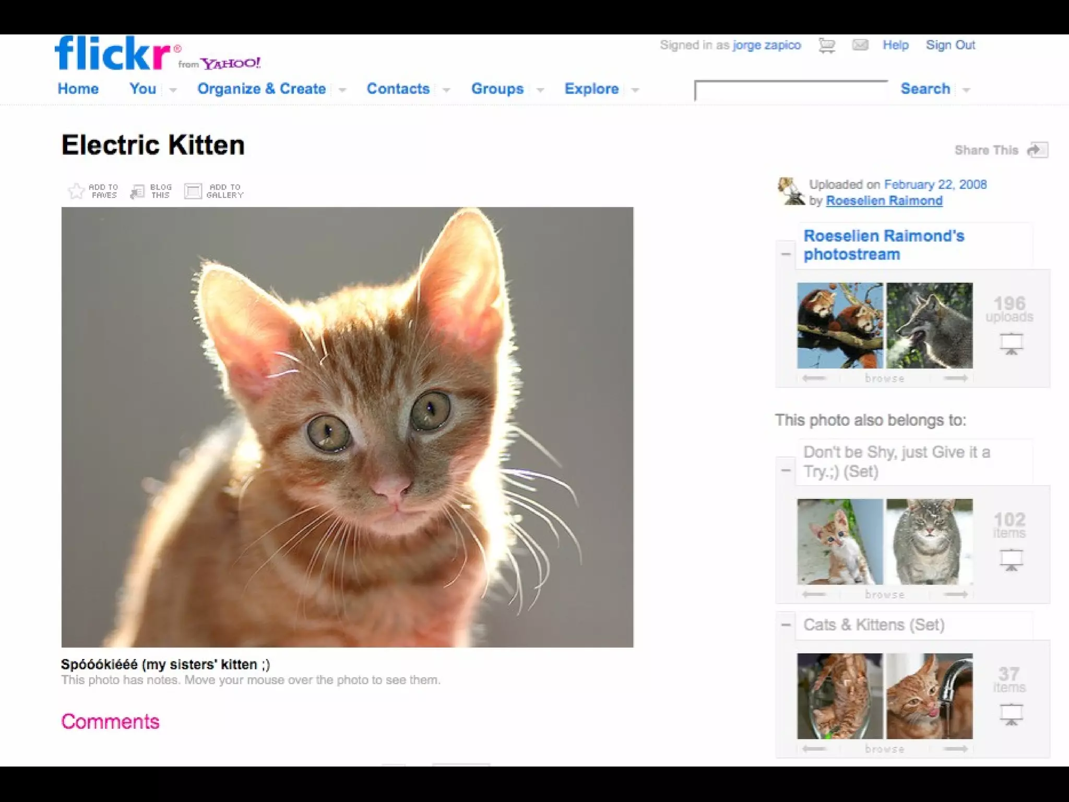The width and height of the screenshot is (1069, 802).
Task: Open the mail envelope icon
Action: [x=860, y=45]
